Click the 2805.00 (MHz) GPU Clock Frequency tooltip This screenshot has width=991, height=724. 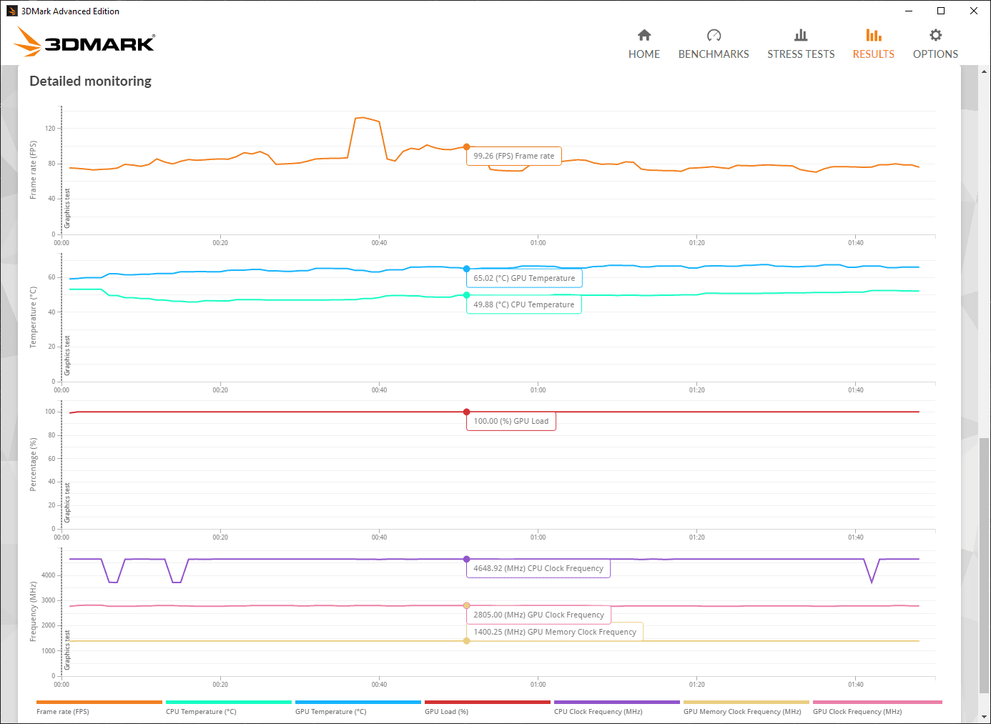pos(539,615)
